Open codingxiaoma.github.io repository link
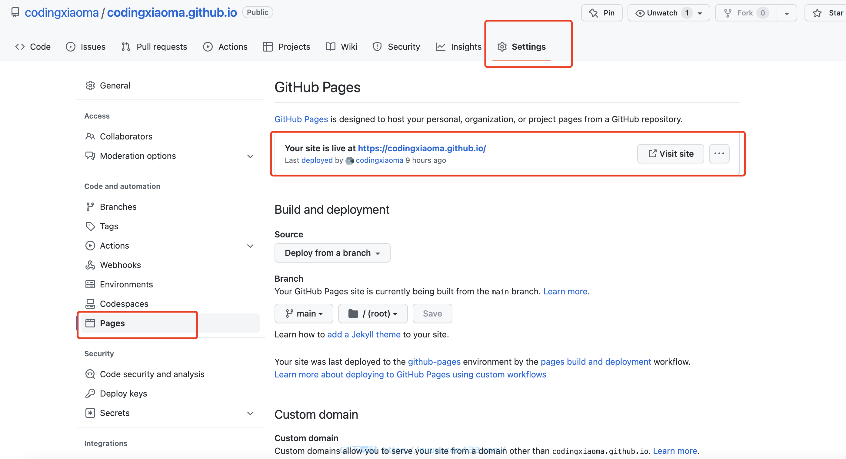 click(x=172, y=12)
